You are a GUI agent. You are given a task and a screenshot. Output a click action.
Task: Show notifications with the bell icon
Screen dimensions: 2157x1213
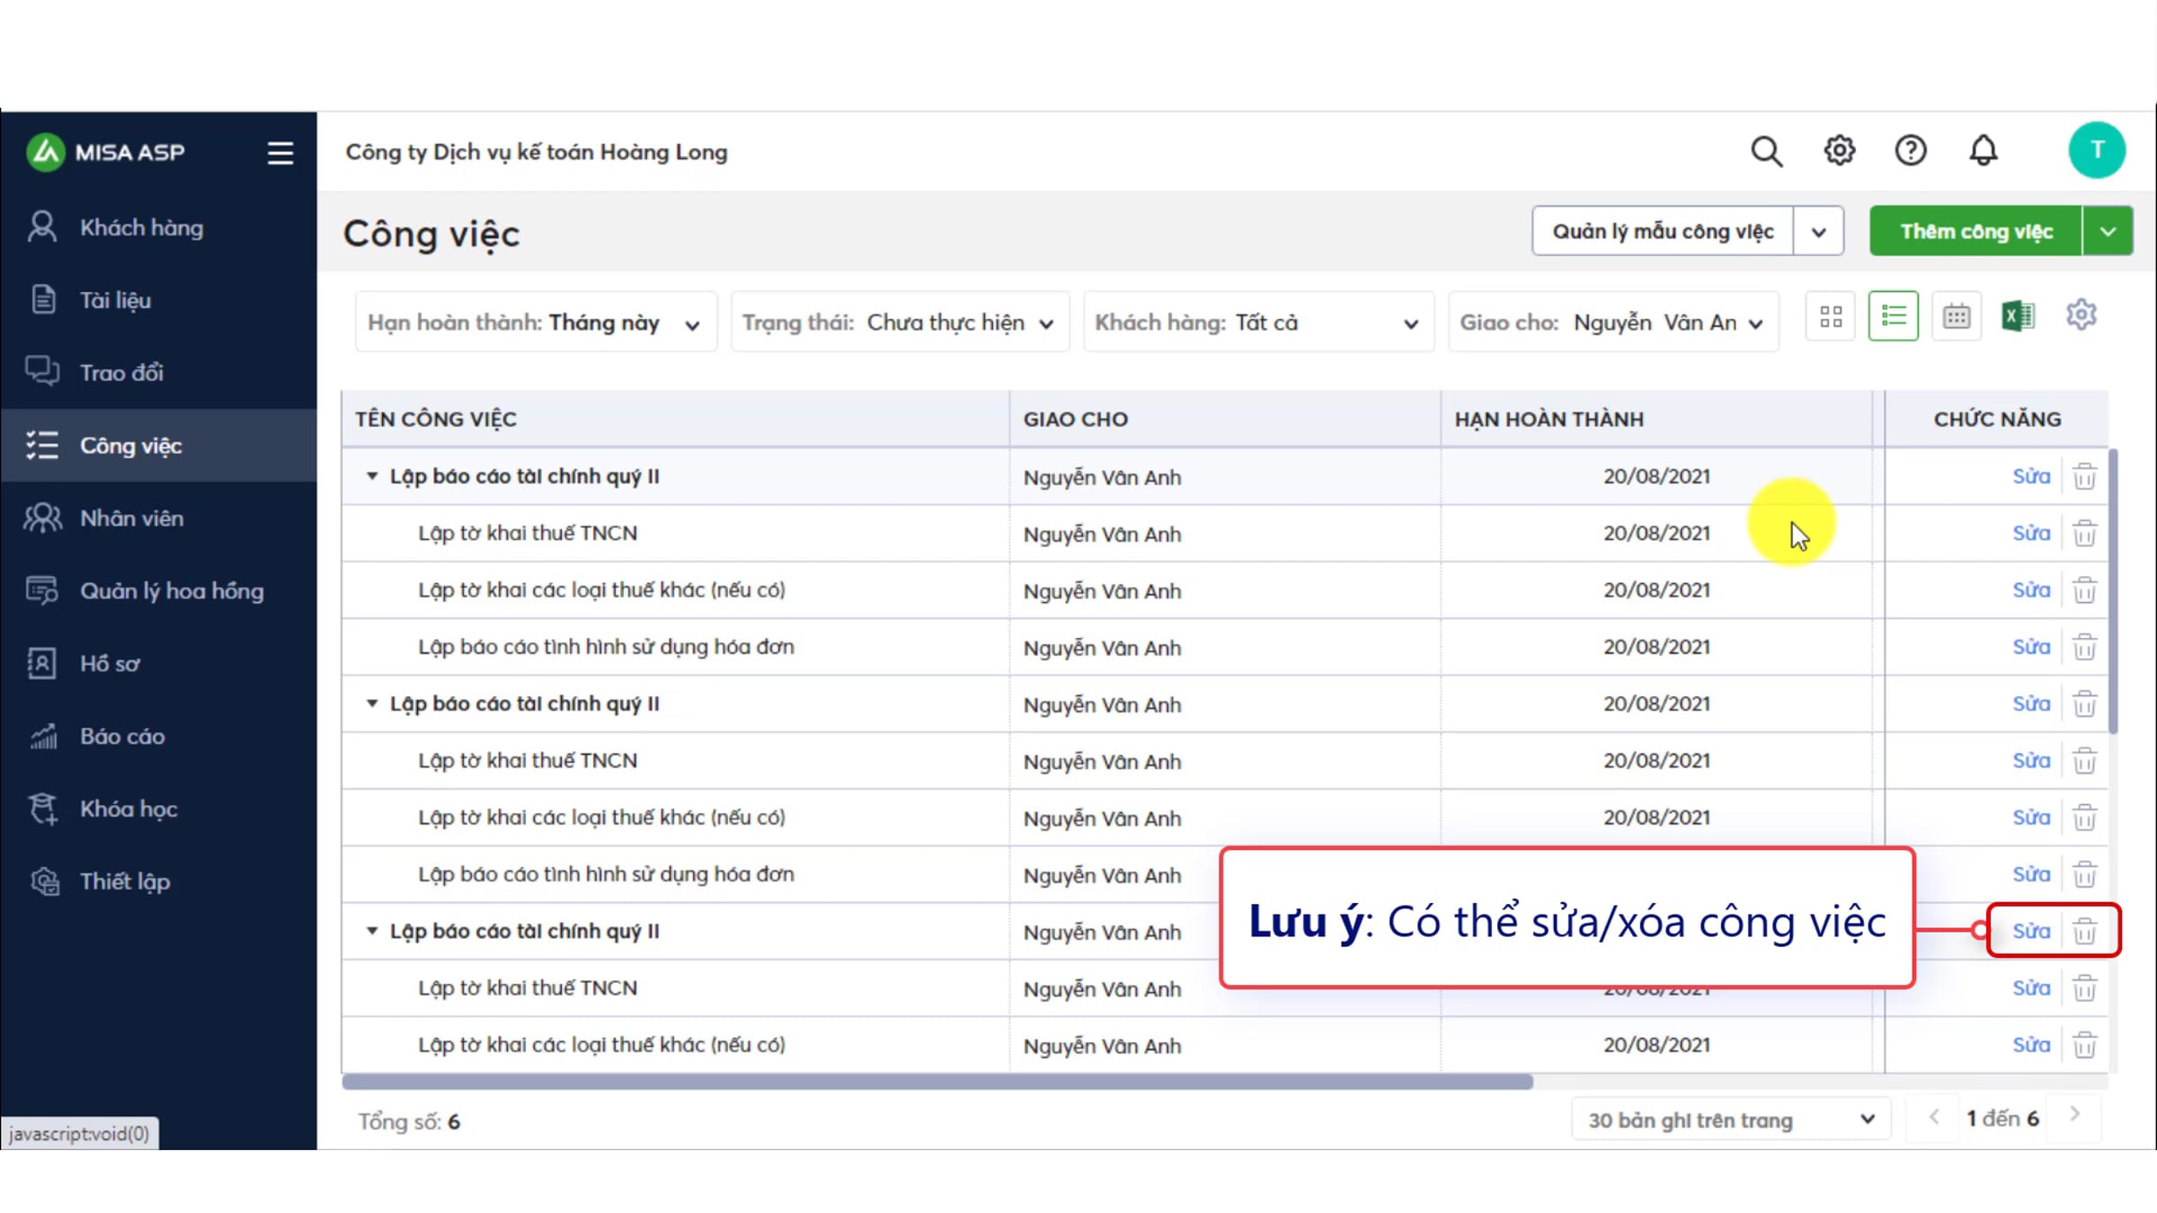[1984, 150]
